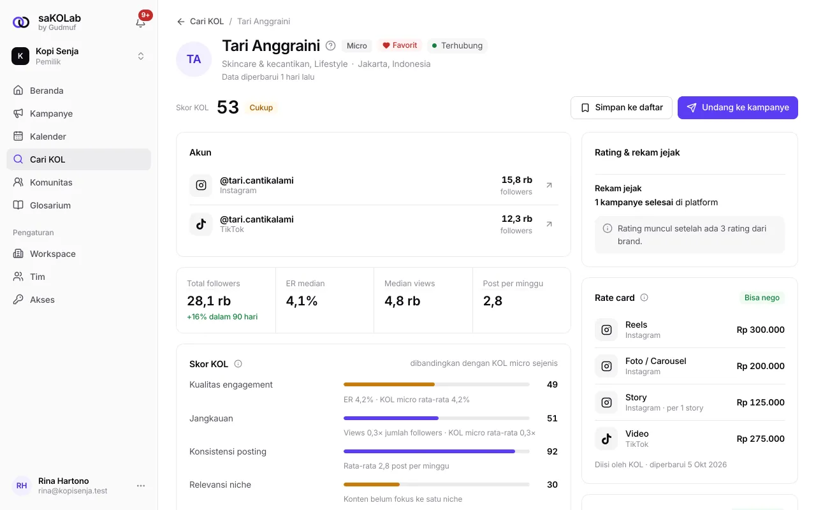Click the TA profile avatar
Screen dimensions: 816x510
coord(194,59)
